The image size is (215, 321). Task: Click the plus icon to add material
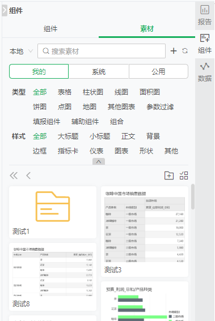(174, 51)
